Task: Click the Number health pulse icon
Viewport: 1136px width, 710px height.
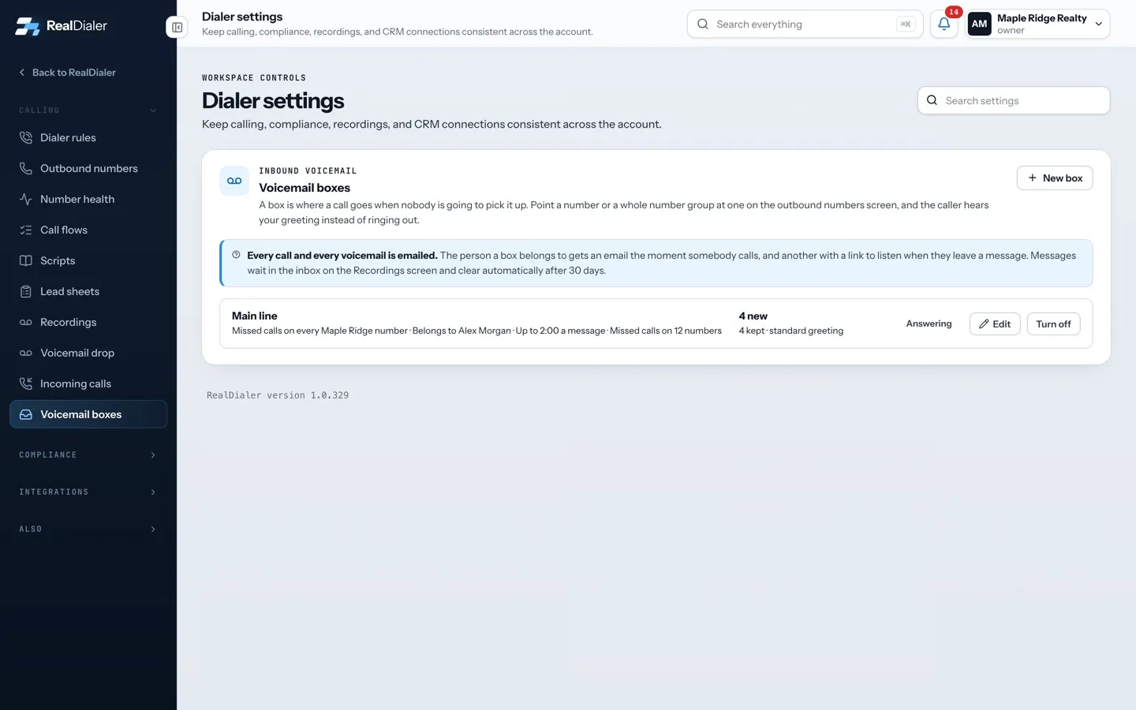Action: [26, 199]
